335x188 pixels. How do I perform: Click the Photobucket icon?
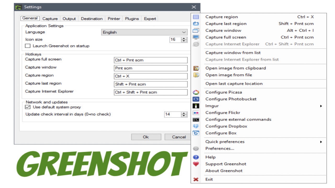[x=196, y=99]
